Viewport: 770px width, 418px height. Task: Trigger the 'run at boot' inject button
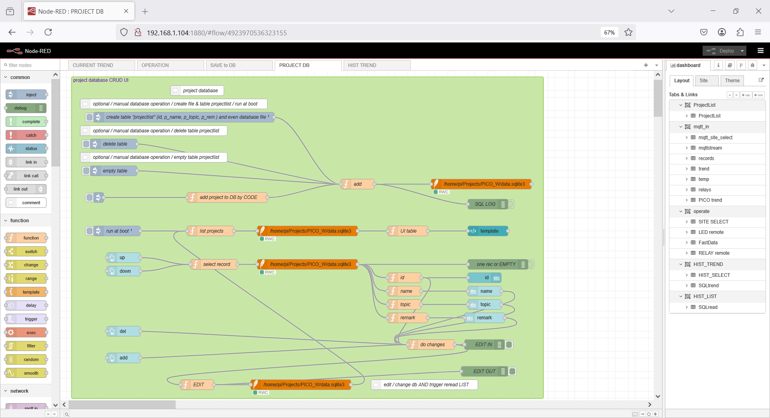(89, 231)
